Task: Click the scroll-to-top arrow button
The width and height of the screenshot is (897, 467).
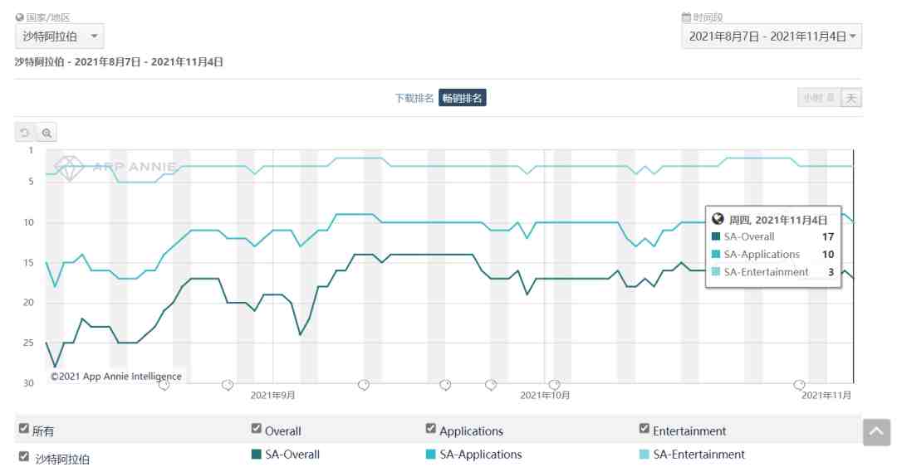Action: coord(876,432)
